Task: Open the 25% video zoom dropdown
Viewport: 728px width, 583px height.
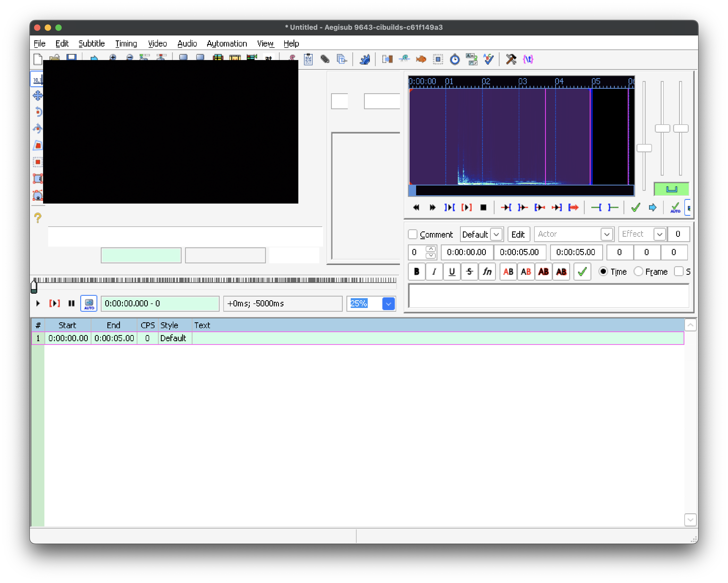Action: pyautogui.click(x=388, y=304)
